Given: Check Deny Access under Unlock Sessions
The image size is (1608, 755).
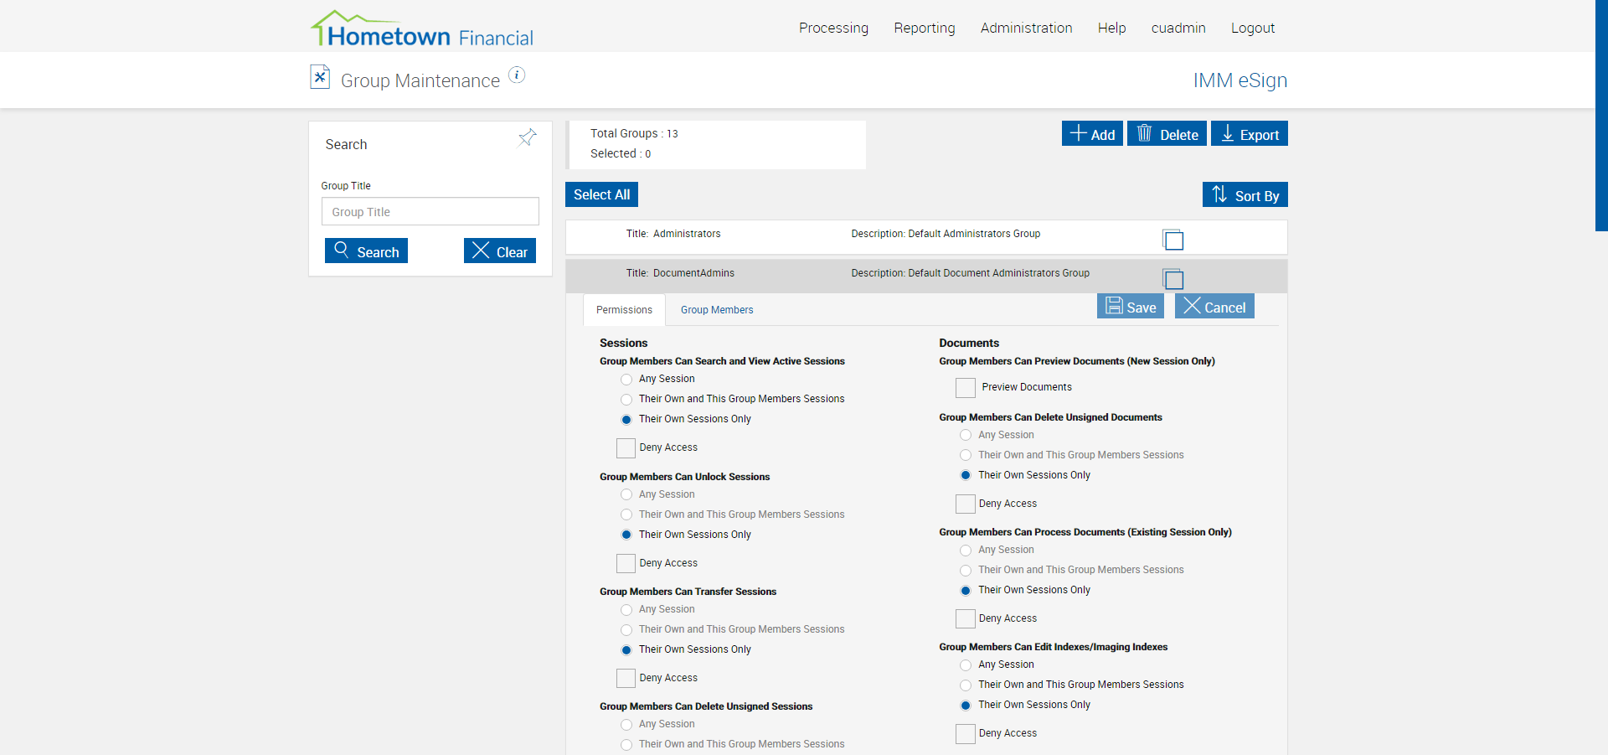Looking at the screenshot, I should point(626,563).
